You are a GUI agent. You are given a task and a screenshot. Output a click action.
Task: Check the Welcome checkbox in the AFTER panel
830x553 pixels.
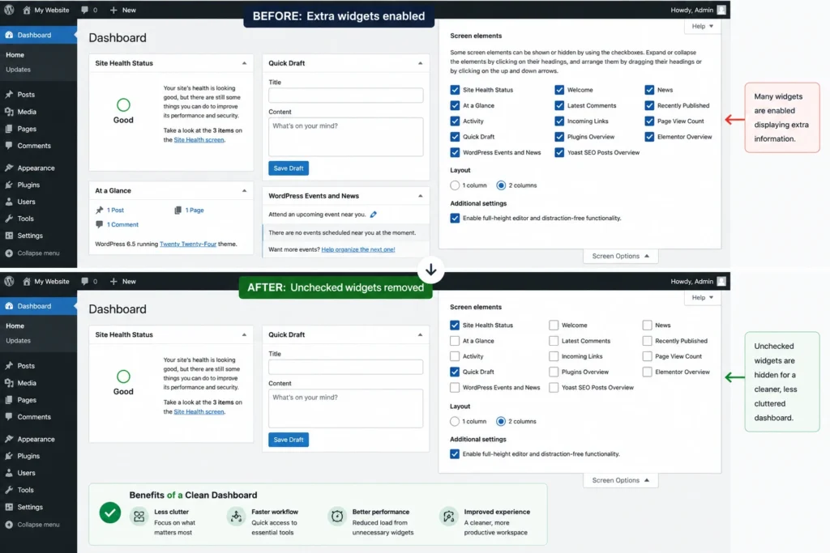[x=553, y=325]
